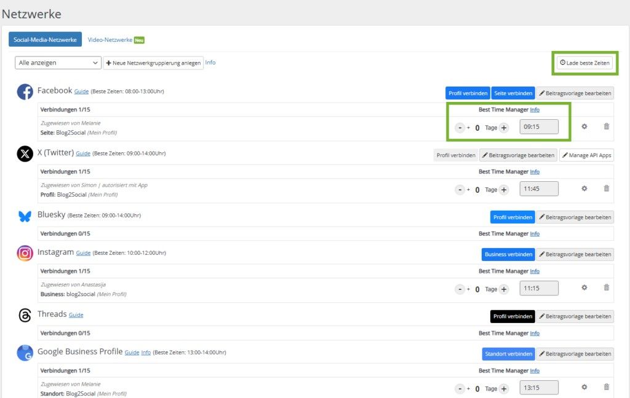630x398 pixels.
Task: Delete the Google Business Profile connection
Action: click(x=606, y=387)
